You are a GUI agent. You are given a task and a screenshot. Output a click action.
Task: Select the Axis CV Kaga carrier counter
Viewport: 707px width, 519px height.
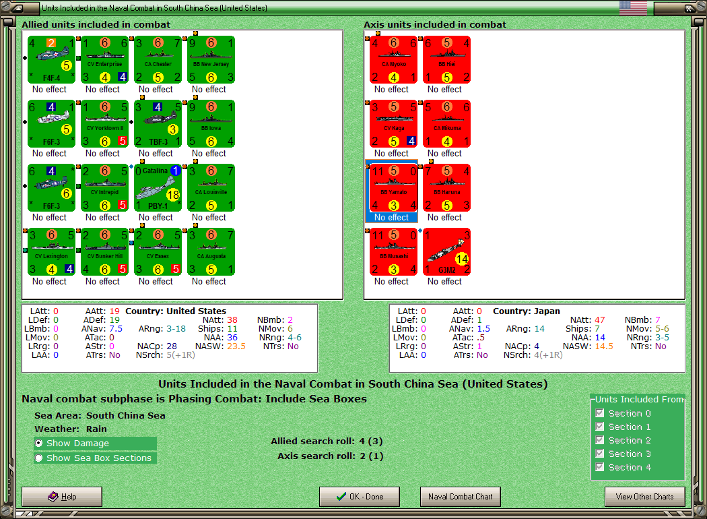click(x=394, y=124)
